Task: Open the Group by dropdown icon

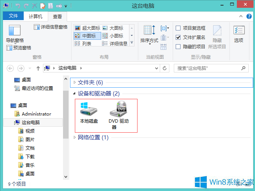Action: 165,28
